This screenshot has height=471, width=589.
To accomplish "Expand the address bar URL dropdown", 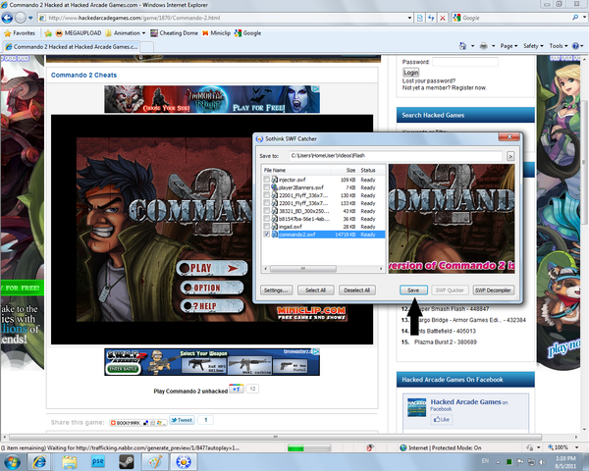I will pos(409,18).
